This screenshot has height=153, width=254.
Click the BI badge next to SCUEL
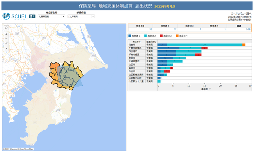[x=32, y=16]
